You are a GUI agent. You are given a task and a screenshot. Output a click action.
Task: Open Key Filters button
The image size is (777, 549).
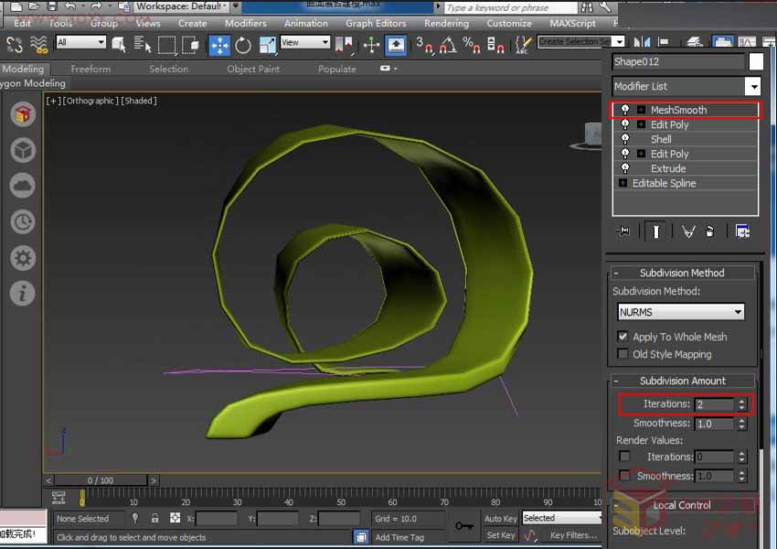tap(573, 535)
